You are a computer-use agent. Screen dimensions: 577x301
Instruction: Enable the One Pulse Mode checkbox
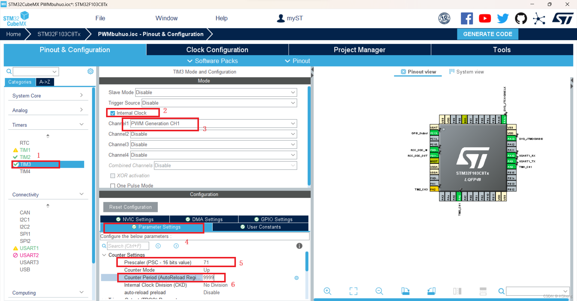[113, 186]
